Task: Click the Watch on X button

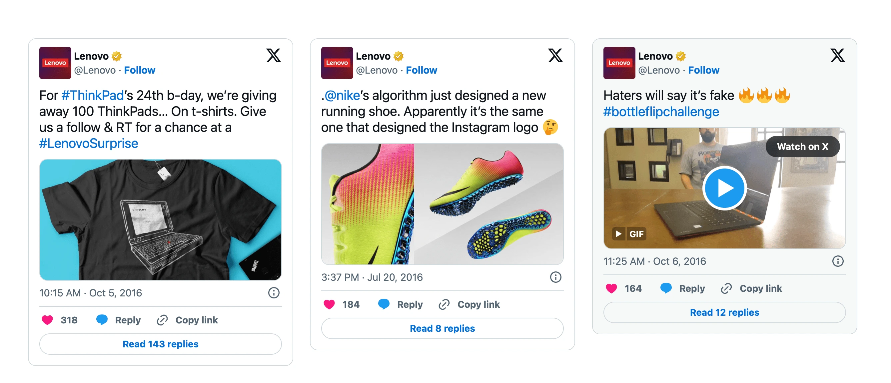Action: tap(802, 147)
